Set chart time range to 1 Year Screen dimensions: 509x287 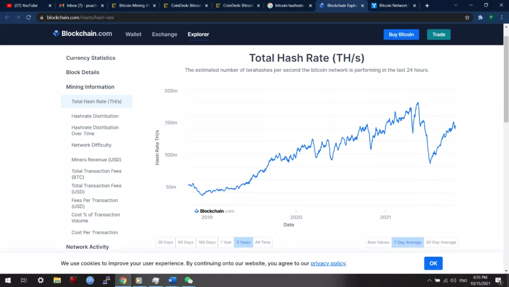(x=226, y=242)
